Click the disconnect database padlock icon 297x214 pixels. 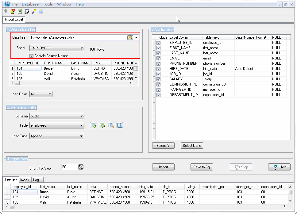pos(13,11)
